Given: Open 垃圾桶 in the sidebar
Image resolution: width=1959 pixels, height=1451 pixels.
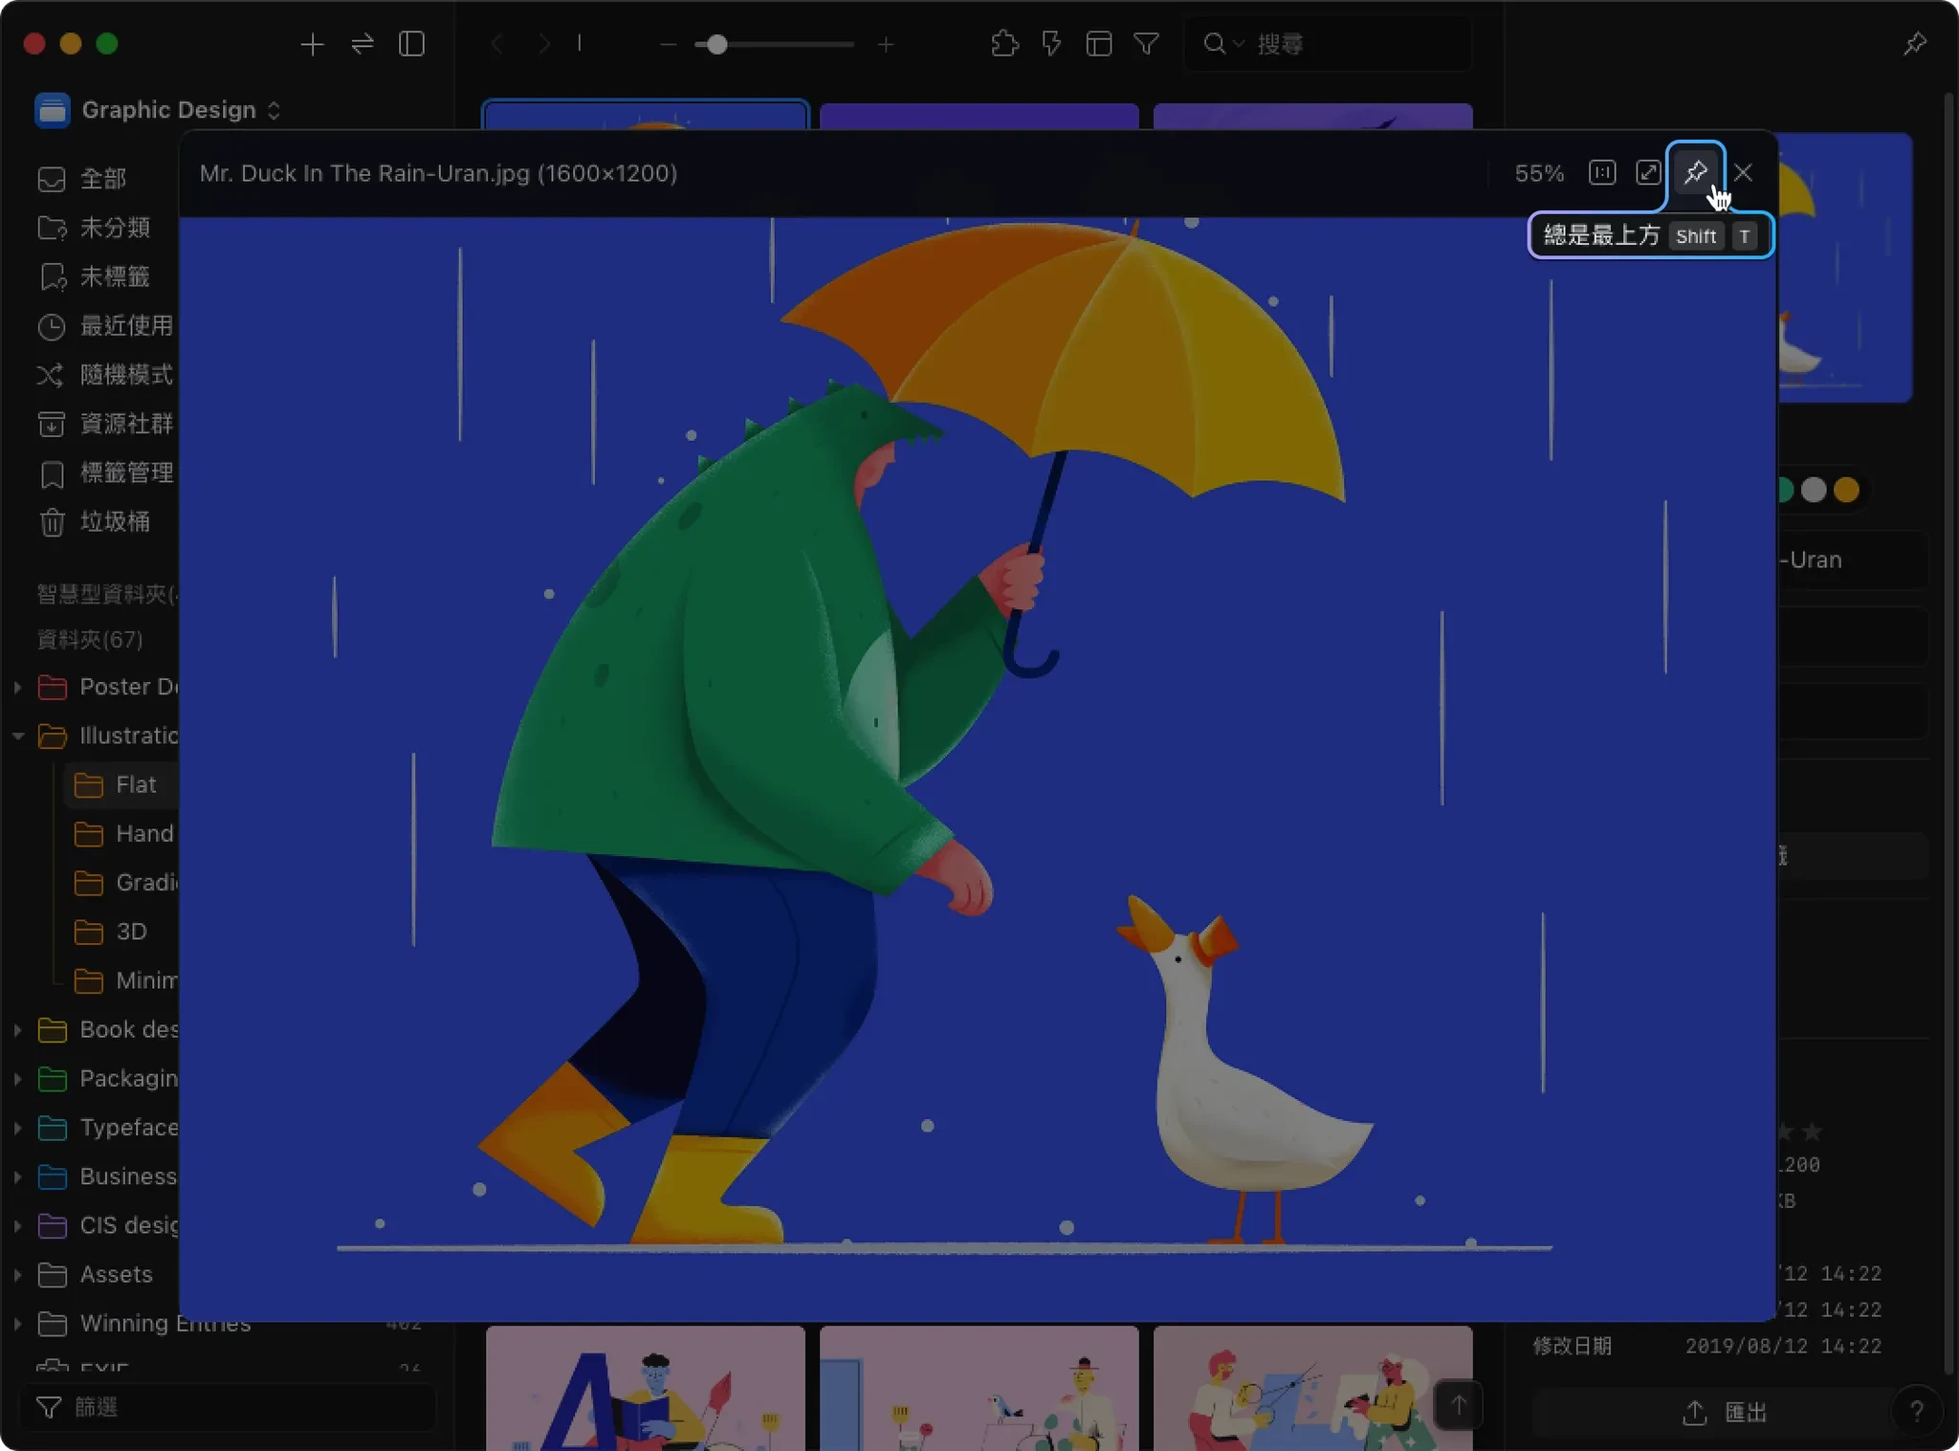Looking at the screenshot, I should coord(115,521).
